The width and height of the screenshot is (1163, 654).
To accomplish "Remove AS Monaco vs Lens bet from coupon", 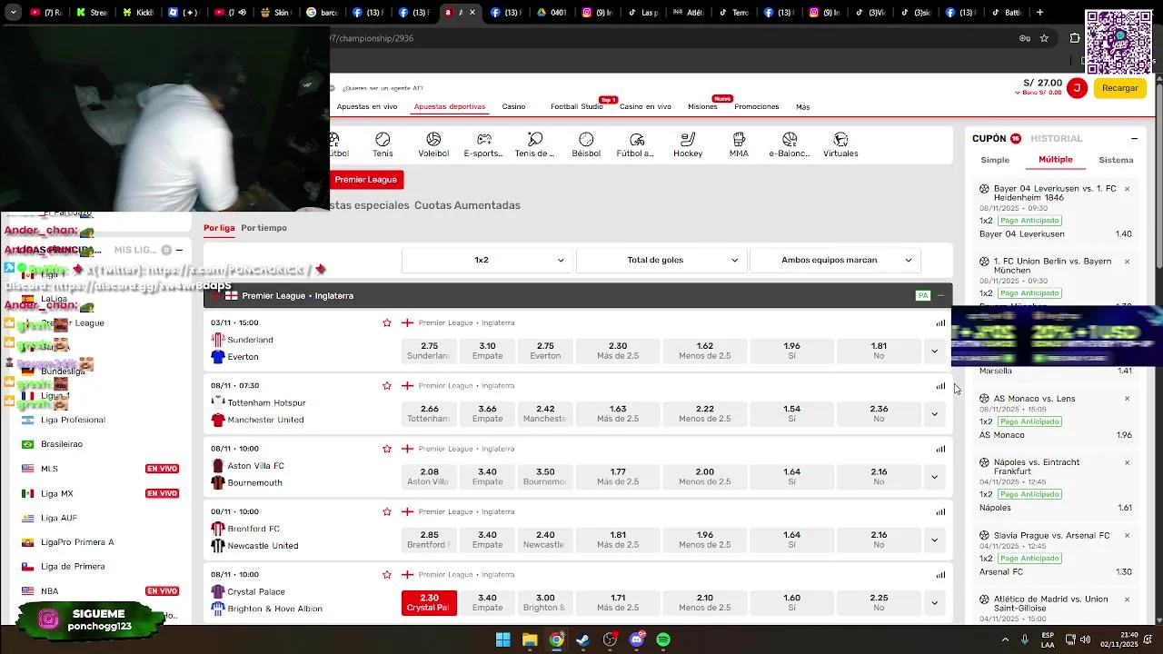I will (x=1127, y=399).
